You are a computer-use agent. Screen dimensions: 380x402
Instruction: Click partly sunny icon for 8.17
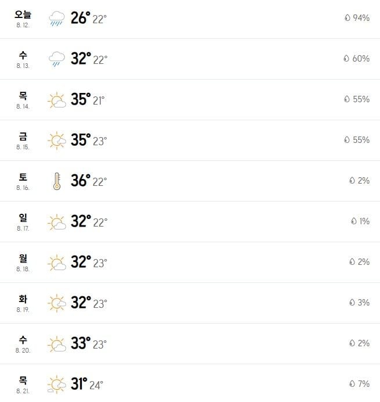click(x=57, y=222)
